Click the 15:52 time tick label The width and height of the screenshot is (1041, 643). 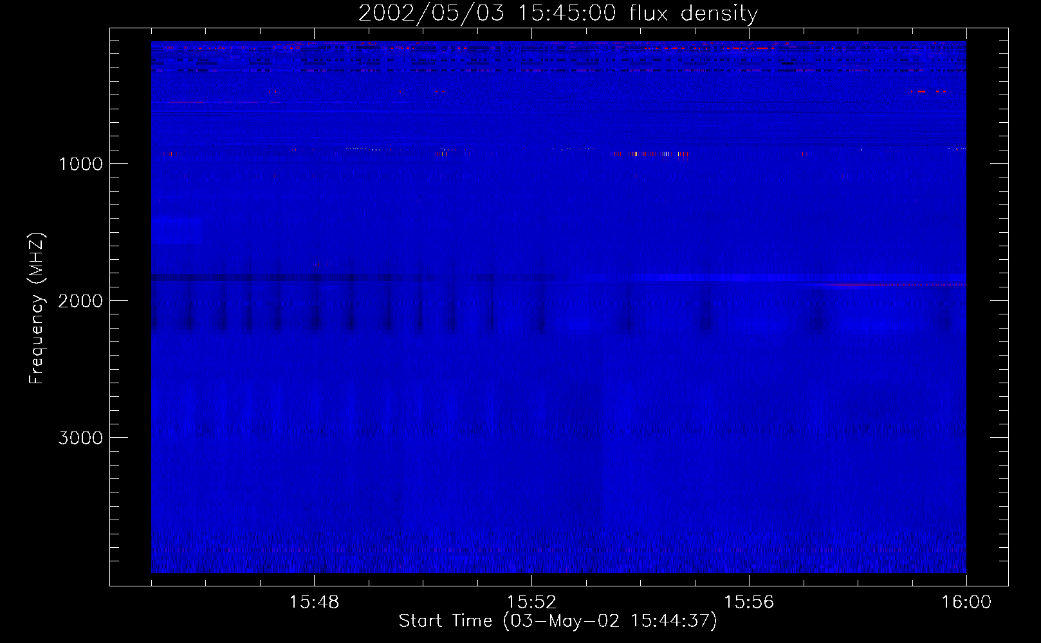(x=531, y=602)
